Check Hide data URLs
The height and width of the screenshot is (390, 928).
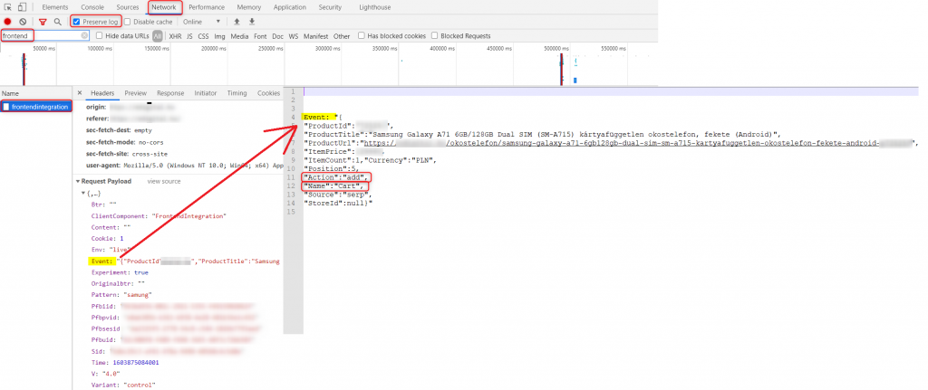point(100,36)
